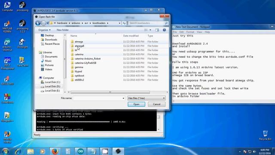Viewport: 275px width, 155px height.
Task: Click the search magnifier in the bootloaders search box
Action: click(166, 23)
